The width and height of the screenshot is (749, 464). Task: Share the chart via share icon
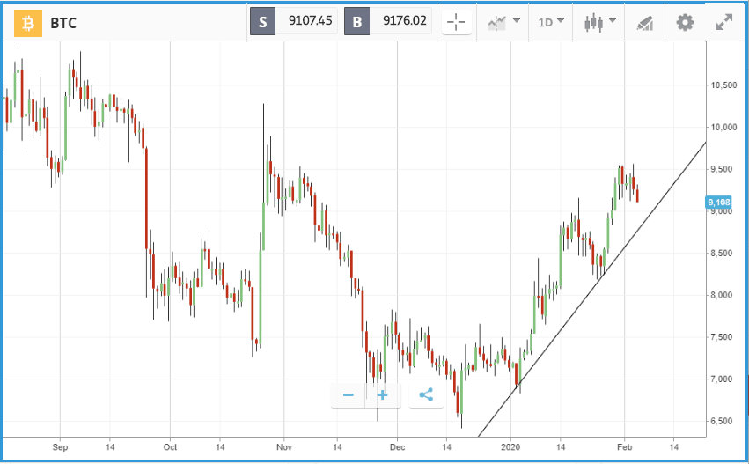(426, 395)
